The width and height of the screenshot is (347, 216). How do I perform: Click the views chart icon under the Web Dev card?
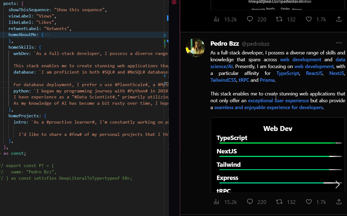(216, 202)
